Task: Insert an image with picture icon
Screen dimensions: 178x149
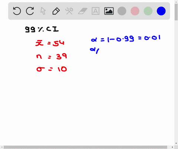Action: pyautogui.click(x=109, y=11)
